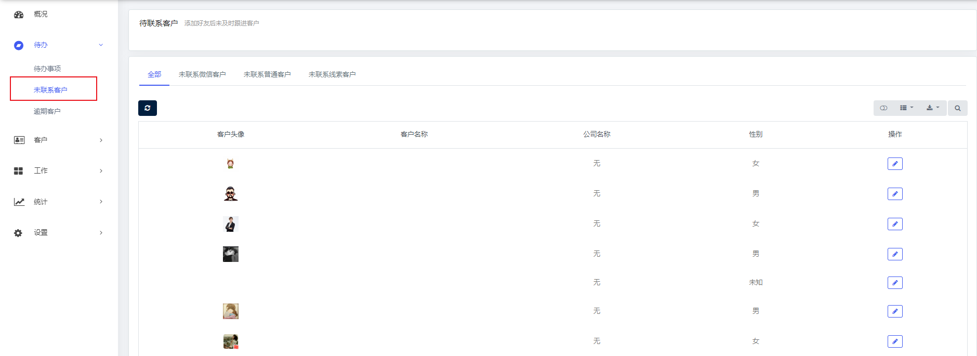Viewport: 977px width, 356px height.
Task: Open the table search icon
Action: 957,108
